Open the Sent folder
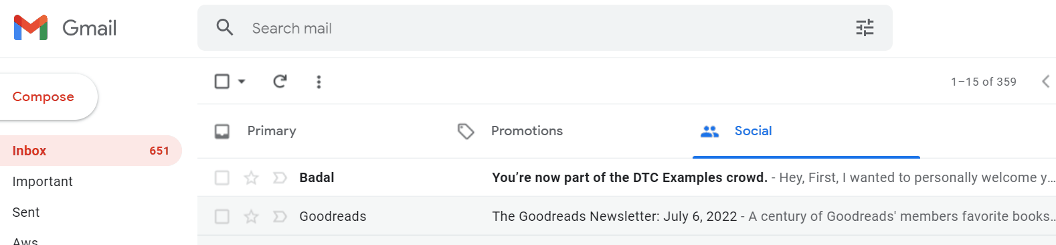 [x=26, y=212]
